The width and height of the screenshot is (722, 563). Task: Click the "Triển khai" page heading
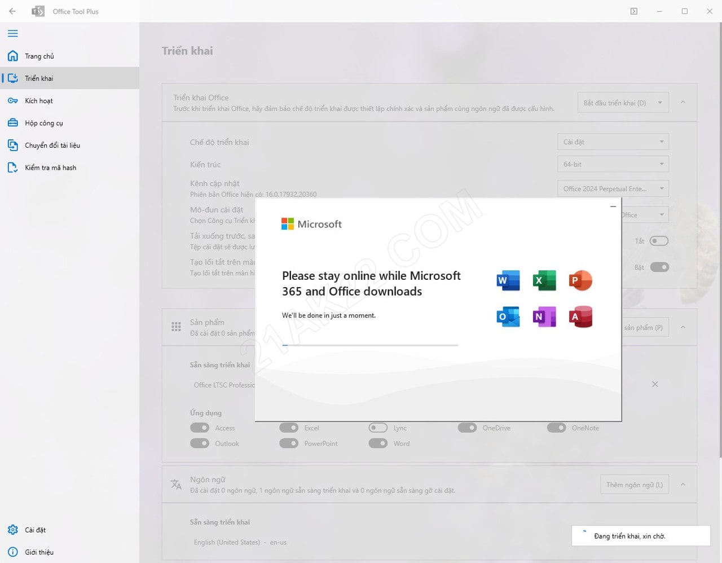187,51
